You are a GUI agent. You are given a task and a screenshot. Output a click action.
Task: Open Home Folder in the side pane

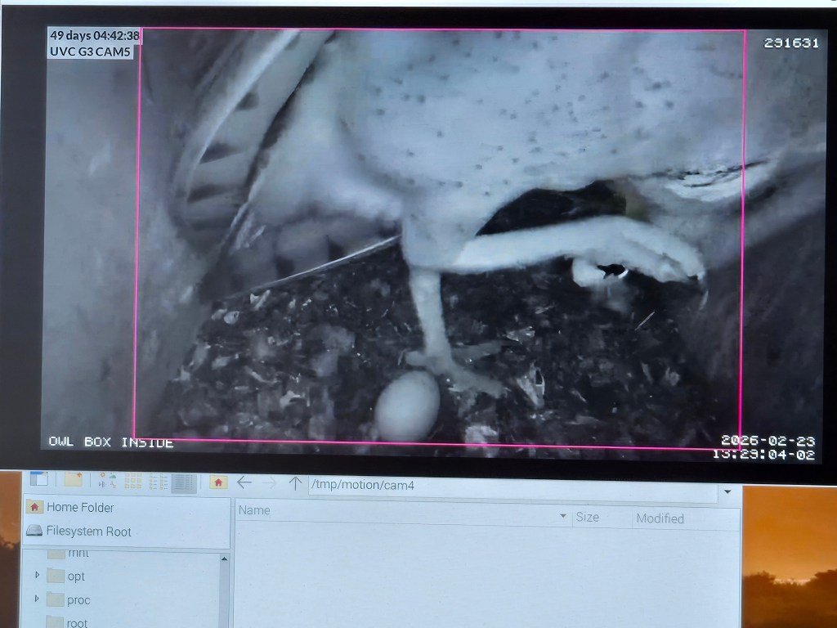(x=80, y=507)
